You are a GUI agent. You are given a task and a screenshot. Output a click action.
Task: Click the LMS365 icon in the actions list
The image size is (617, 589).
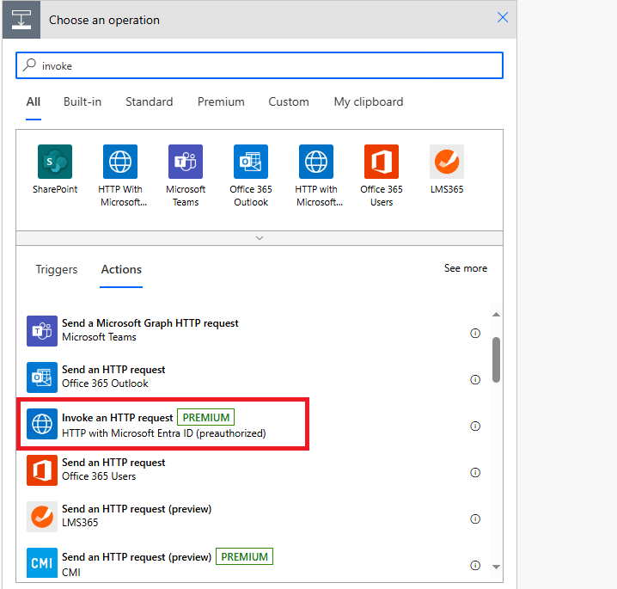(42, 517)
